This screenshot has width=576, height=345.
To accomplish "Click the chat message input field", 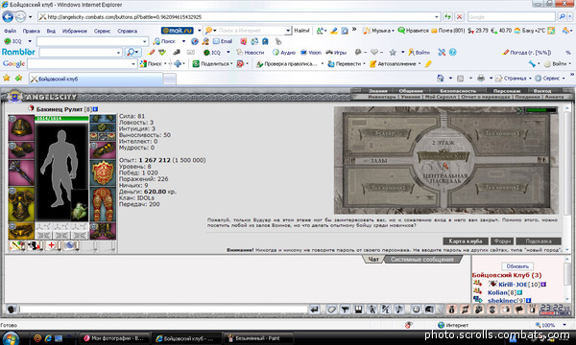I will [x=163, y=310].
